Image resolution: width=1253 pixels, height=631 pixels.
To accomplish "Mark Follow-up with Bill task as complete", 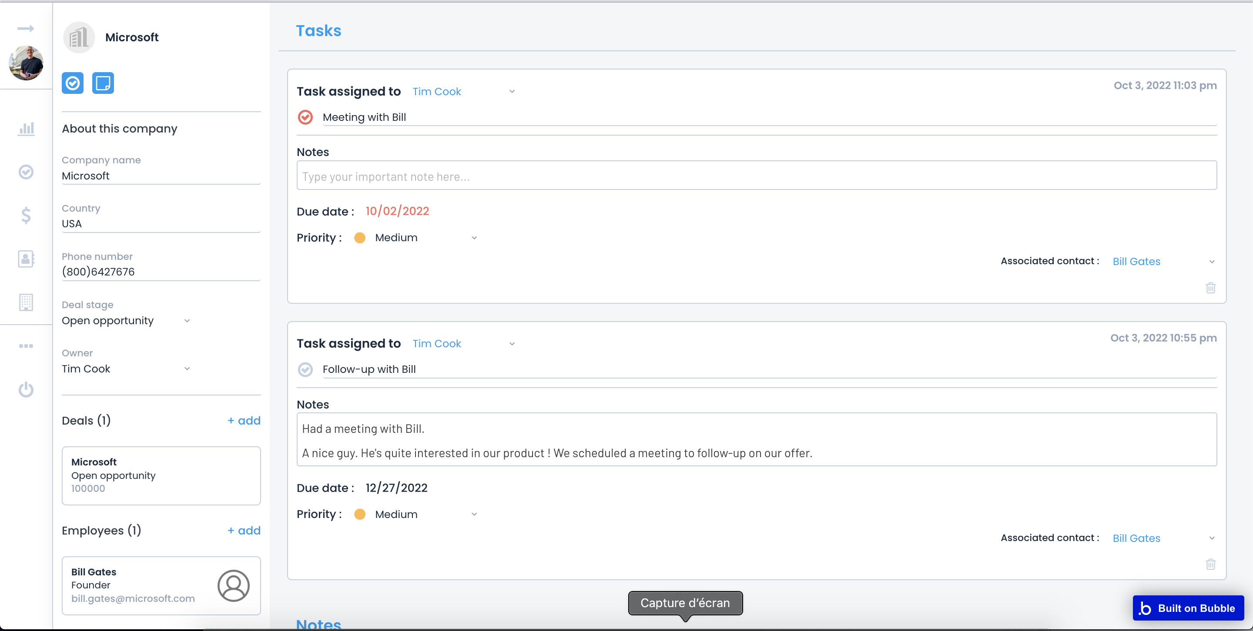I will pos(305,370).
